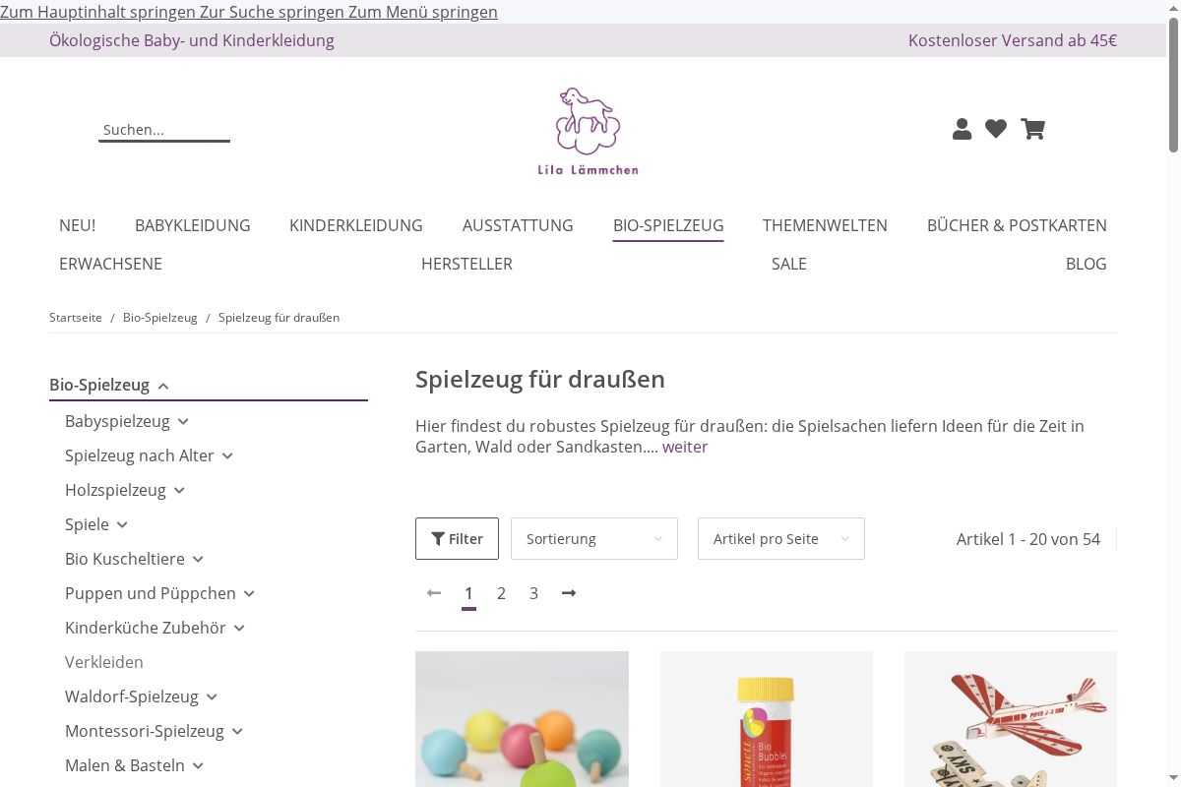Select the THEMENWELTEN menu item
The width and height of the screenshot is (1181, 787).
(x=825, y=225)
